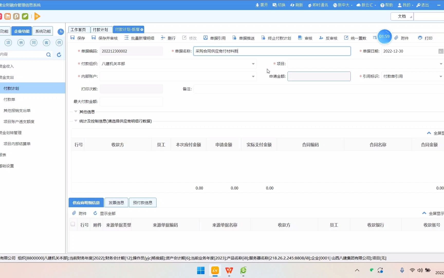Open the 项目 dropdown

coord(441,64)
